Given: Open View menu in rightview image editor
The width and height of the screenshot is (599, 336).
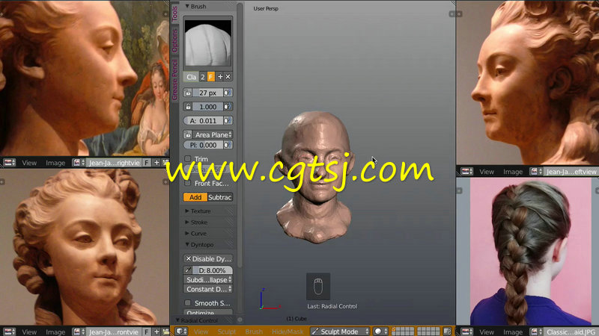Looking at the screenshot, I should [29, 163].
